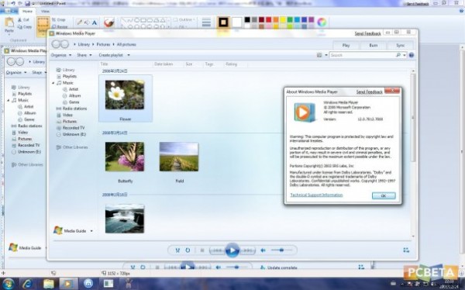465x290 pixels.
Task: Click the Save icon in Paint quick access toolbar
Action: tap(28, 4)
